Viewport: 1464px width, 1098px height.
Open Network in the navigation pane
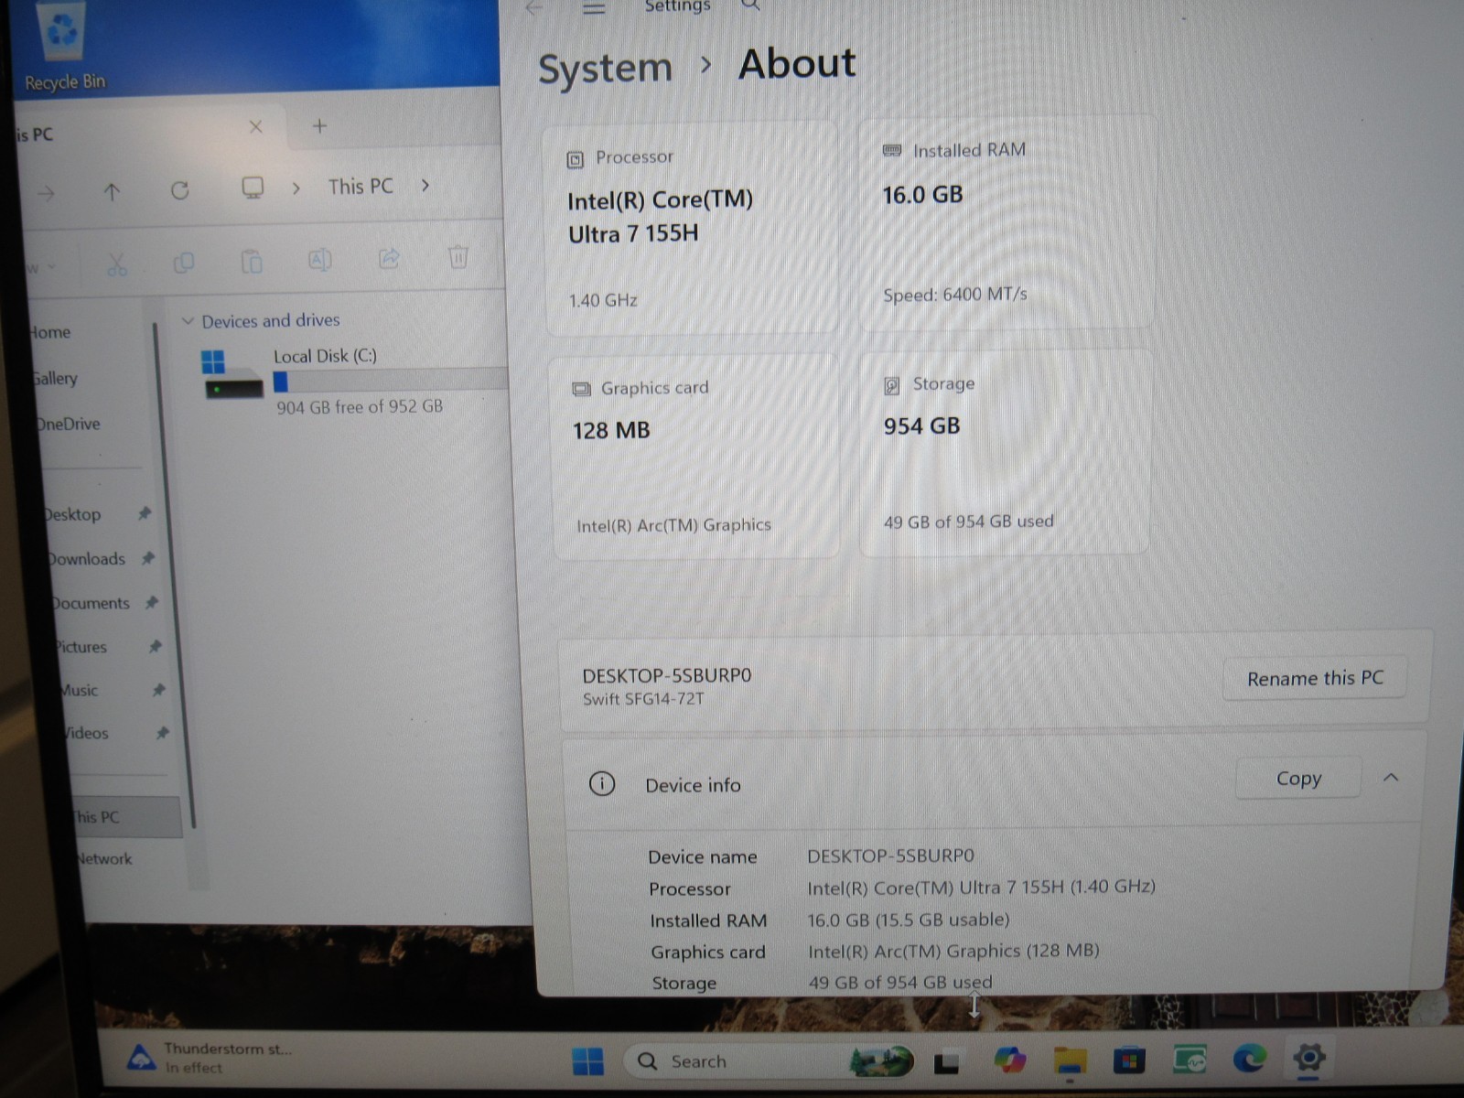tap(104, 859)
